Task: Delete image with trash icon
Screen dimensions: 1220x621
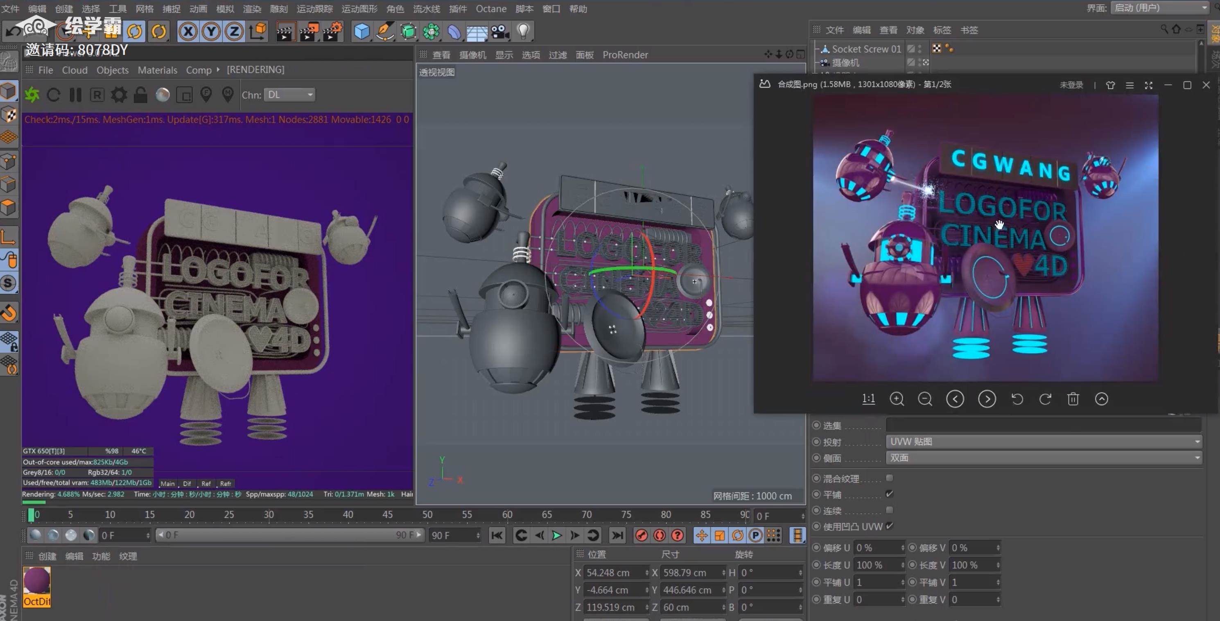Action: point(1073,399)
